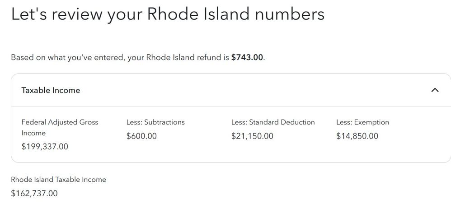Click the Less: Standard Deduction label
The height and width of the screenshot is (208, 451).
click(273, 122)
